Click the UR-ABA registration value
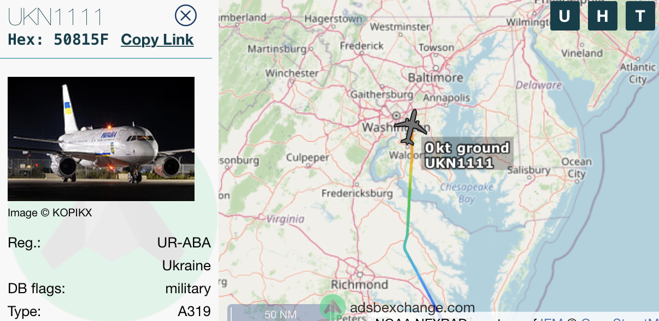659x321 pixels. tap(184, 243)
